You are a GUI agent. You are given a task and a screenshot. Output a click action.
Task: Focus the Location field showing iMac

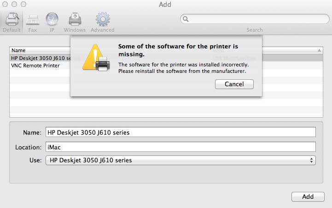[181, 147]
